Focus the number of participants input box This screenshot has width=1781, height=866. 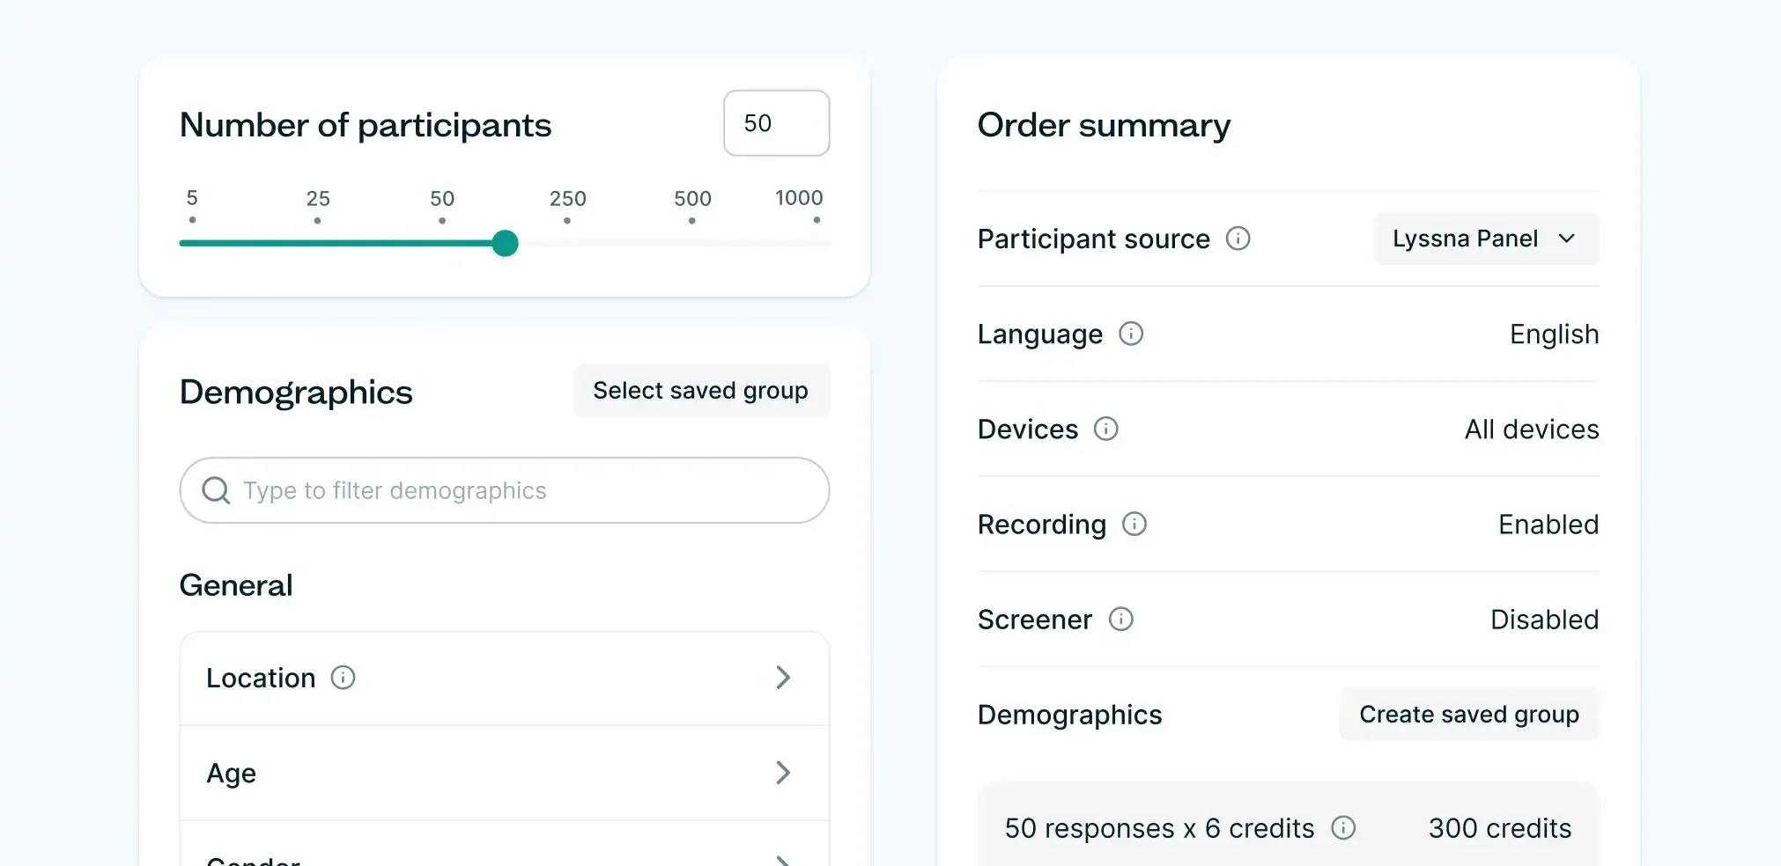coord(775,123)
